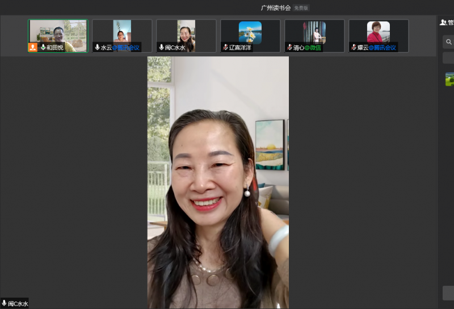
Task: Click the 广州读书会 meeting title
Action: pos(275,8)
